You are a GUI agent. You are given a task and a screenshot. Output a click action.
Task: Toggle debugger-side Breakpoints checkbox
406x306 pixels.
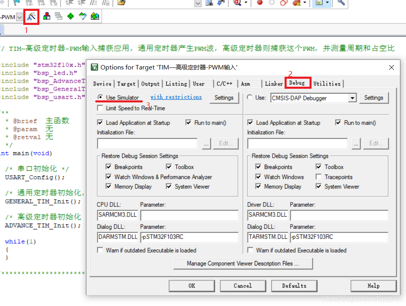[x=258, y=167]
